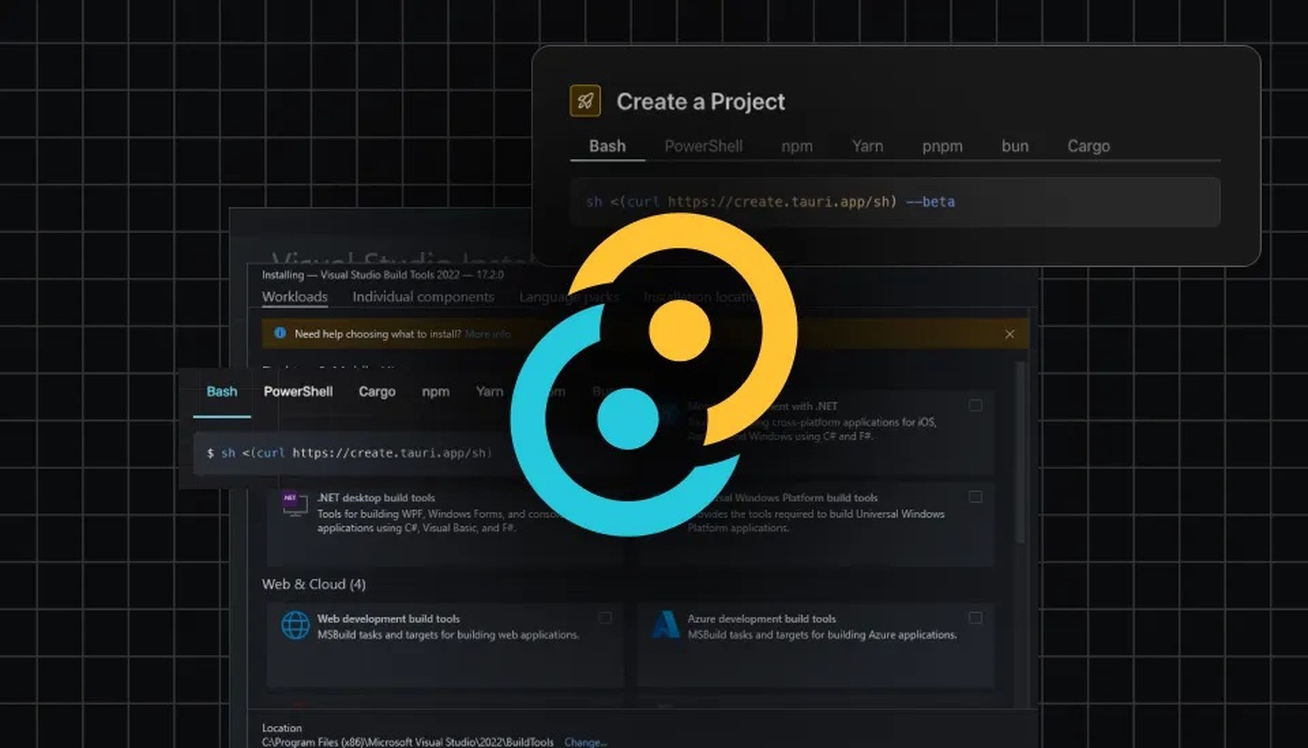Click the rocket icon beside Create a Project
The width and height of the screenshot is (1308, 748).
[585, 101]
